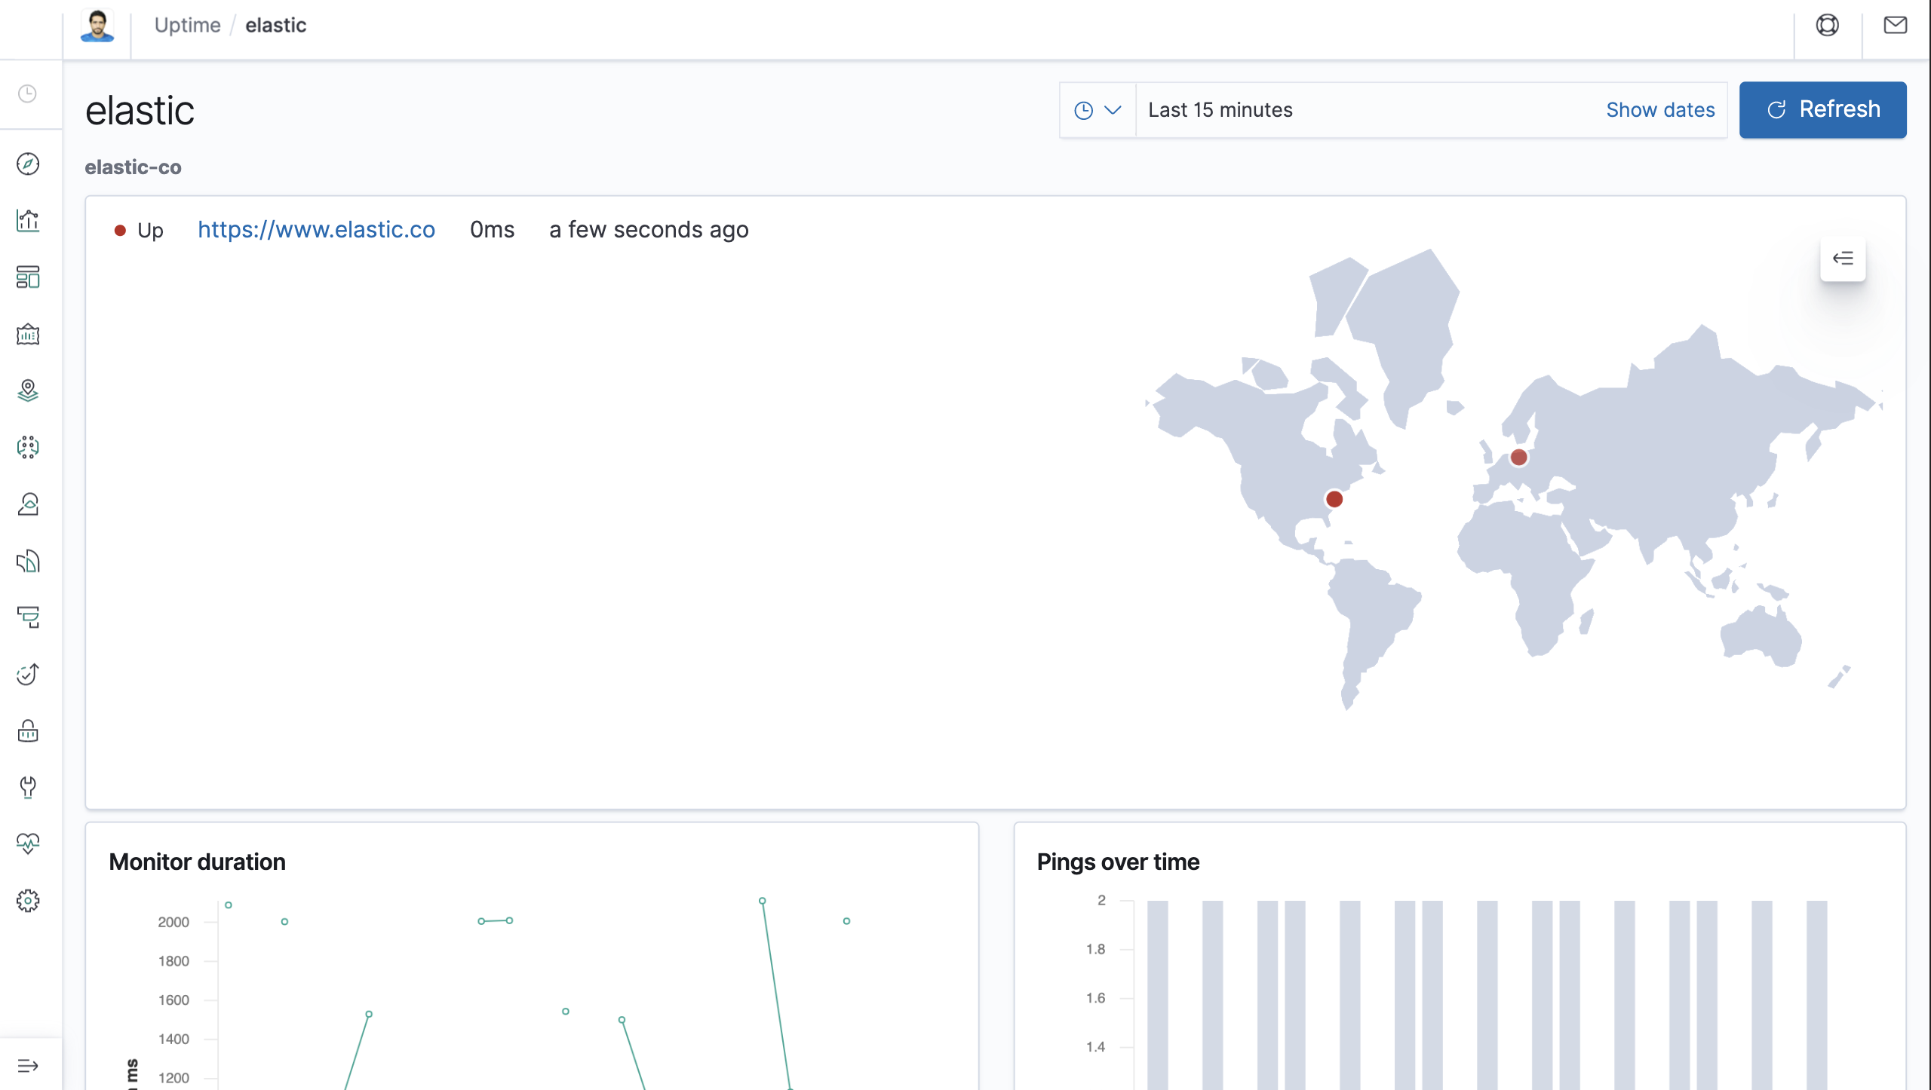This screenshot has width=1931, height=1090.
Task: Click the red Europe location marker
Action: (x=1518, y=458)
